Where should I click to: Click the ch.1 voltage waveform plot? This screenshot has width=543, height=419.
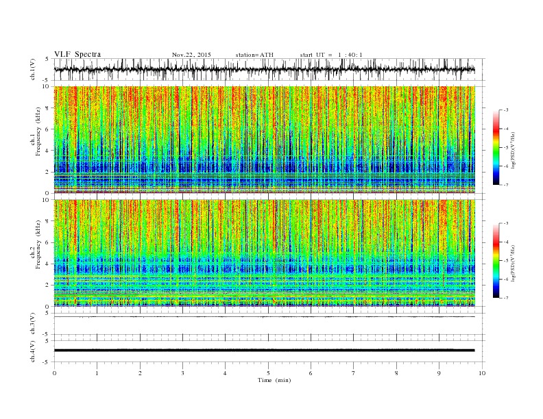pos(265,69)
